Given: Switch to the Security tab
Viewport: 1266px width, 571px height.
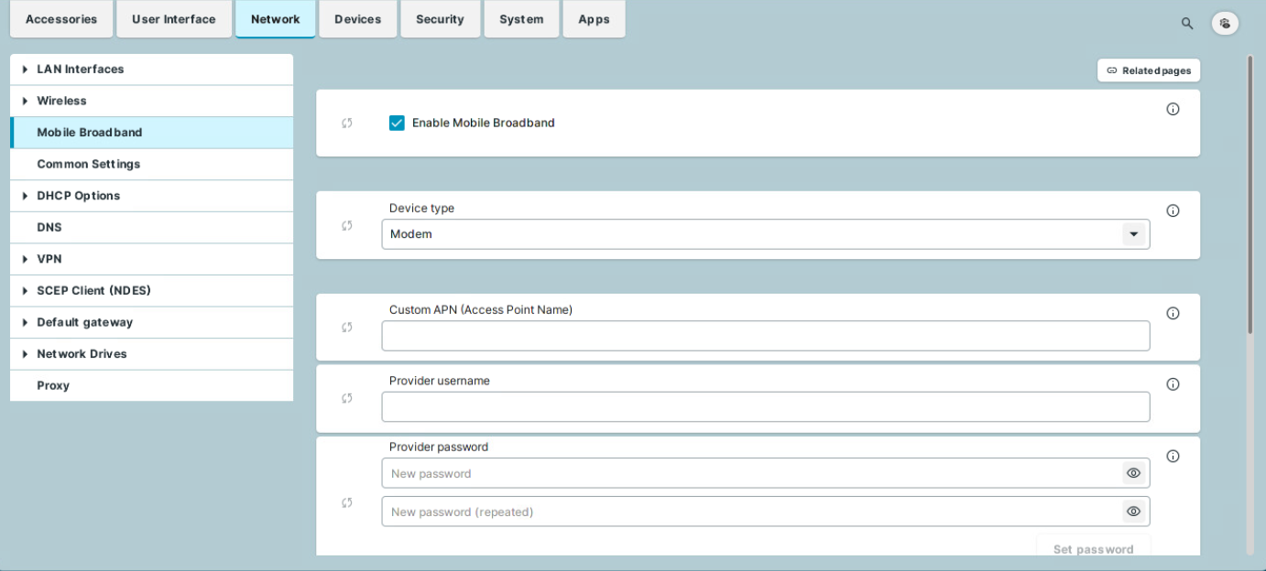Looking at the screenshot, I should click(x=440, y=19).
